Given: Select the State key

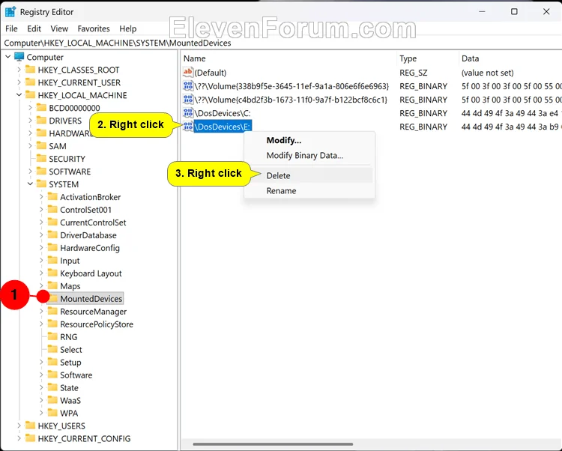Looking at the screenshot, I should pos(69,387).
